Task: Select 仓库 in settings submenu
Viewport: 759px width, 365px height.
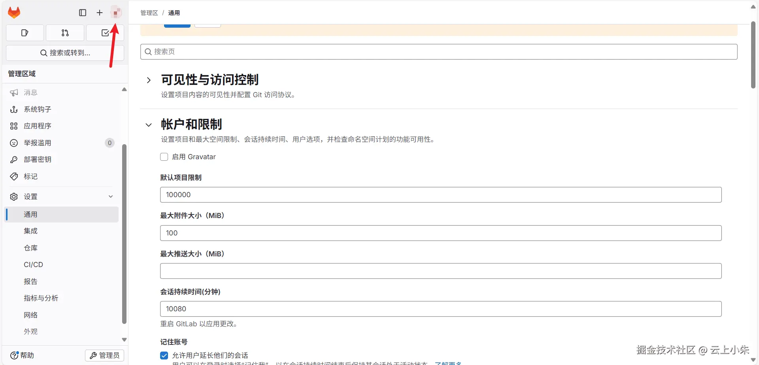Action: pos(62,248)
